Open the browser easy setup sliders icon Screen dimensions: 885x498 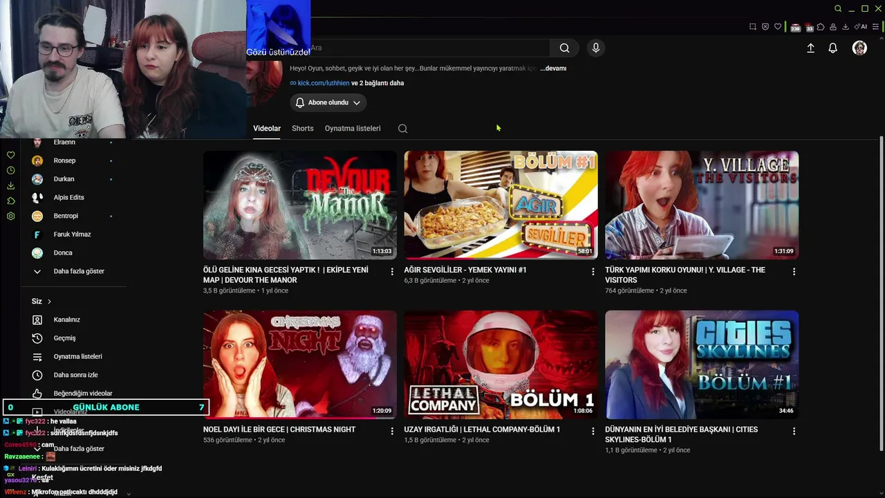875,27
